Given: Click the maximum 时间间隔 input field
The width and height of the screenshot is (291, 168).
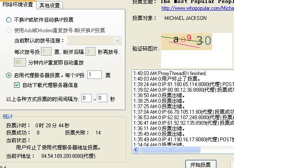Looking at the screenshot, I should point(102,98).
